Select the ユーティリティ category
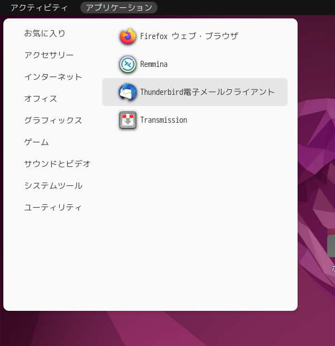The width and height of the screenshot is (335, 346). (x=53, y=208)
